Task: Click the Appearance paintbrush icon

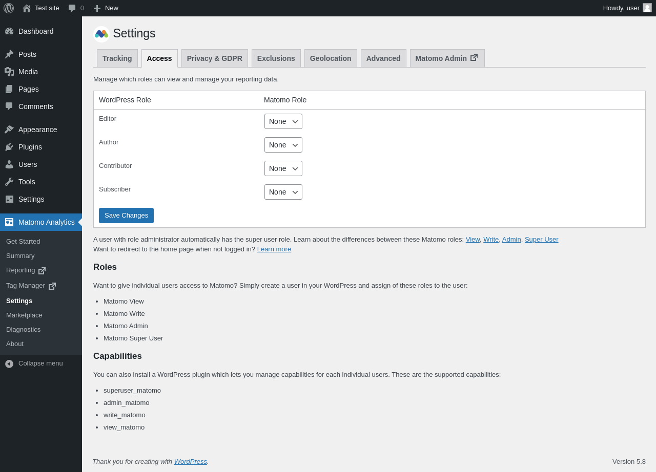Action: (x=9, y=130)
